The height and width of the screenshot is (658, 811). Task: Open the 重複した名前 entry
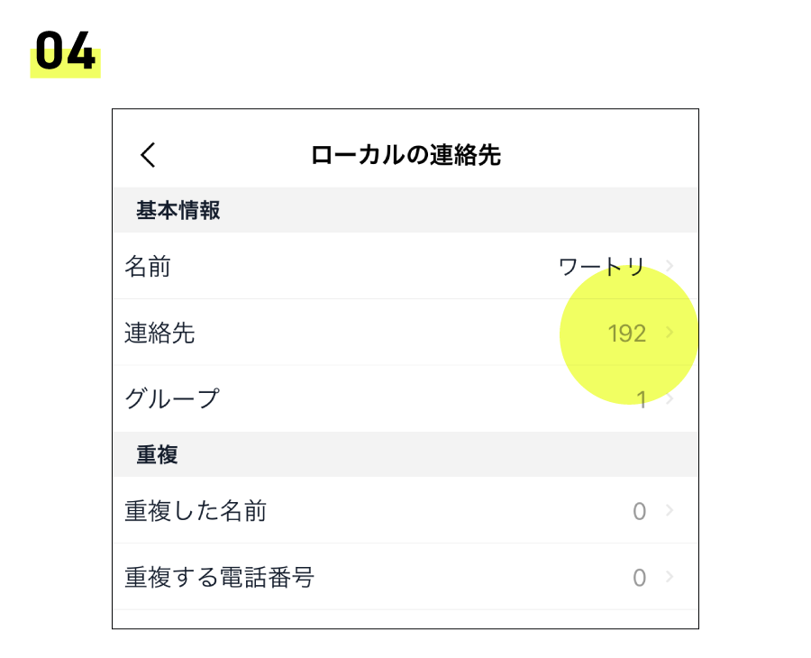click(196, 511)
